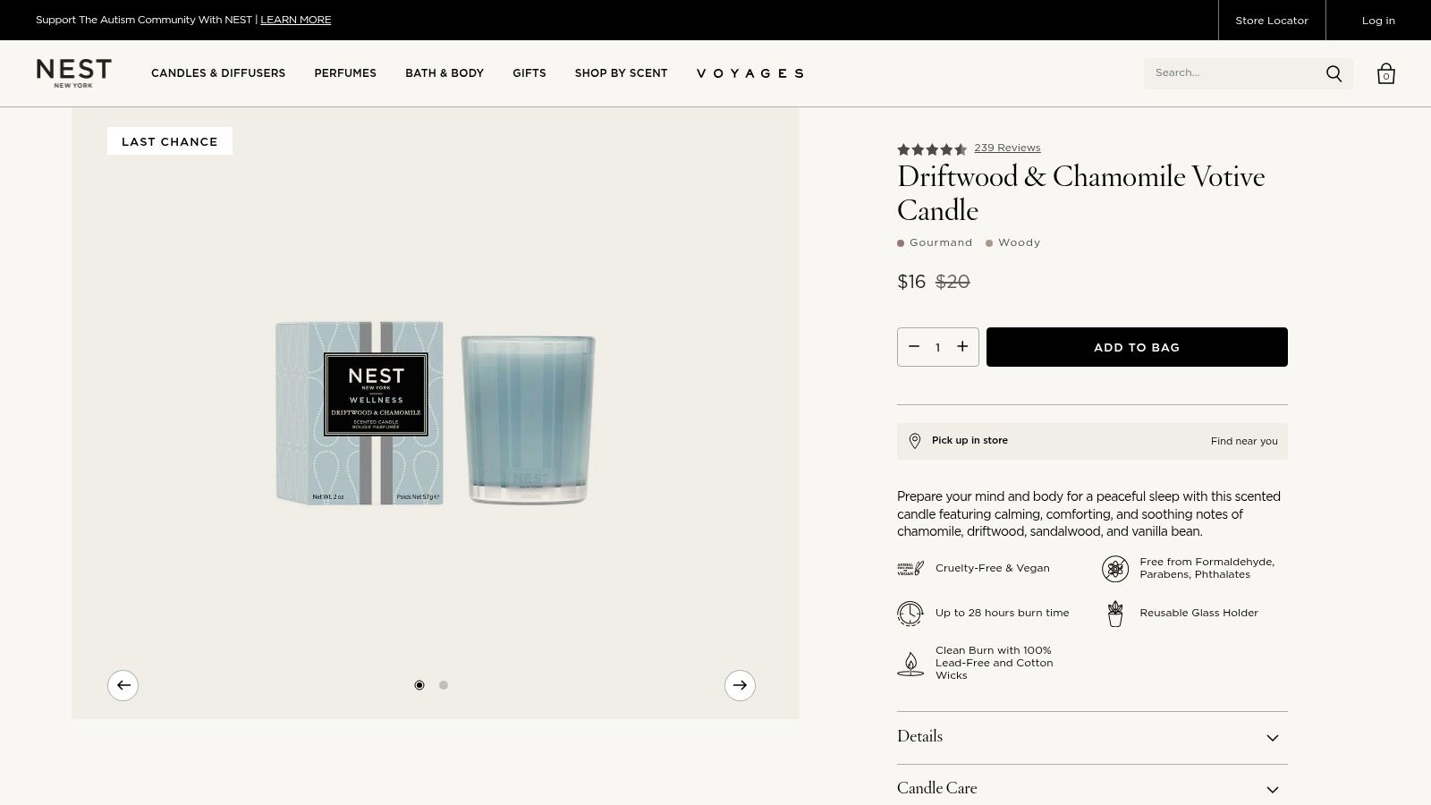Click the Free from Formaldehyde atom icon
1431x805 pixels.
click(1115, 568)
